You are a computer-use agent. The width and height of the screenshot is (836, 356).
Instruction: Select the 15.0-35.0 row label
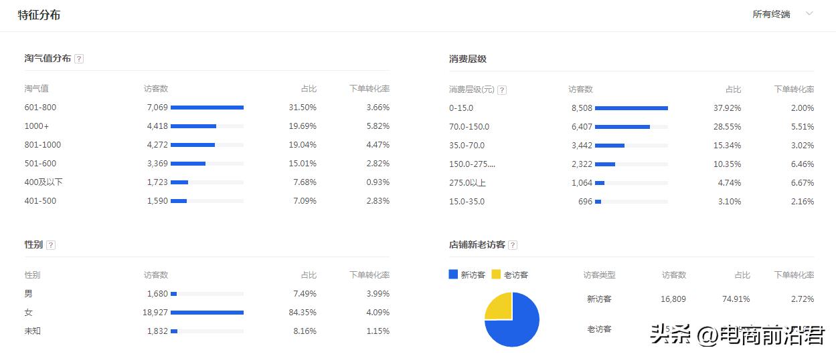[467, 202]
